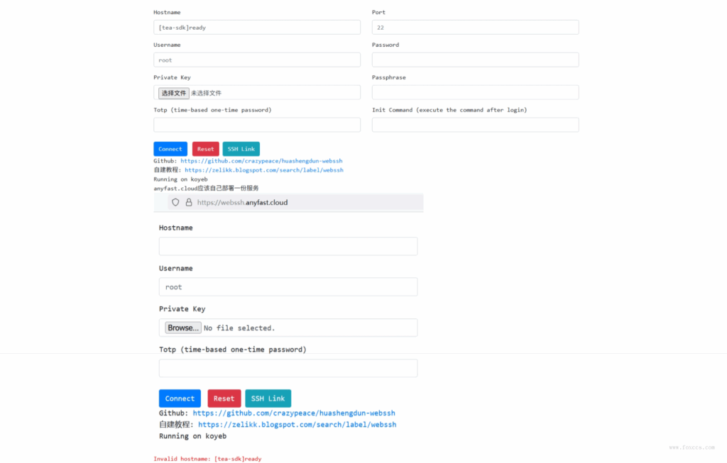The image size is (727, 463).
Task: Click the top Password input field
Action: pyautogui.click(x=475, y=60)
